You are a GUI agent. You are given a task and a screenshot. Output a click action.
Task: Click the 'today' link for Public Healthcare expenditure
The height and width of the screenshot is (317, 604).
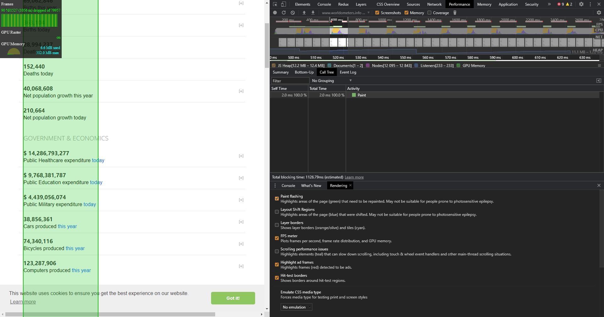(x=98, y=161)
